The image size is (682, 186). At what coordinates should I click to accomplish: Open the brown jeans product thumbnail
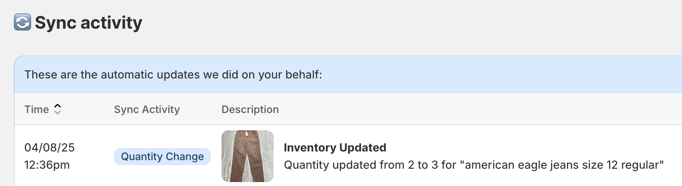pyautogui.click(x=248, y=156)
